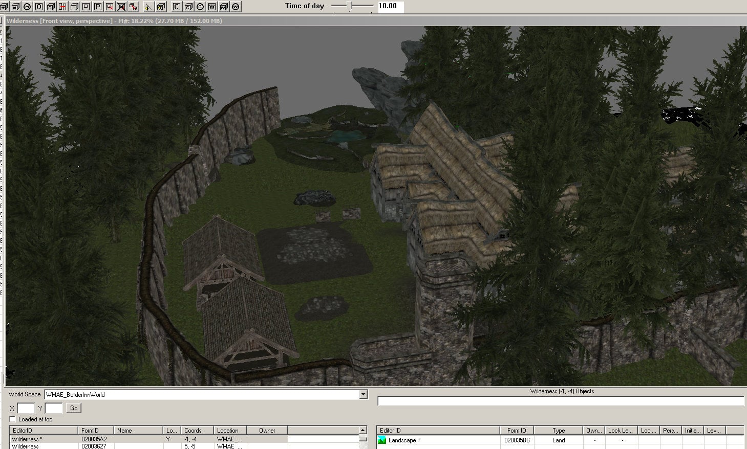
Task: Click the Initia... column header
Action: click(692, 431)
